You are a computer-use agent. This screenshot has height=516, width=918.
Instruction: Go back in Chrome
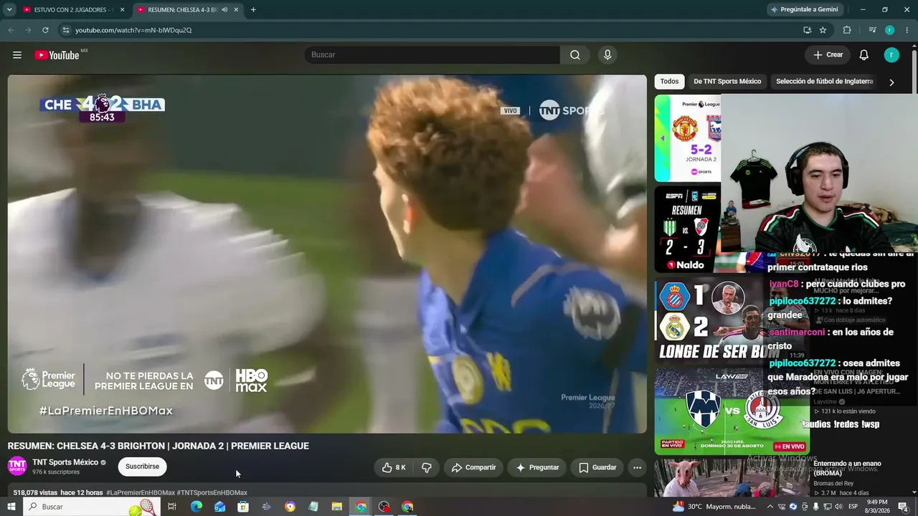(11, 30)
